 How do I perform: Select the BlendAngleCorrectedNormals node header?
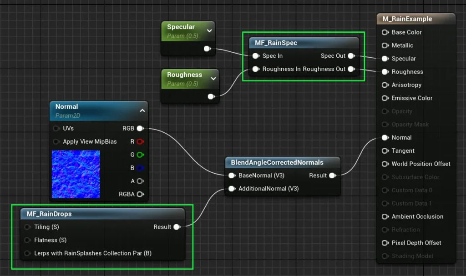coord(277,162)
